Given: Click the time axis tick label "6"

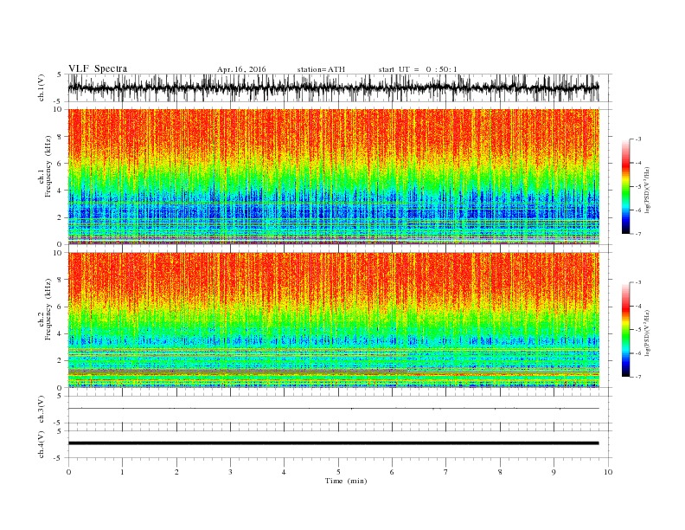Looking at the screenshot, I should click(392, 472).
